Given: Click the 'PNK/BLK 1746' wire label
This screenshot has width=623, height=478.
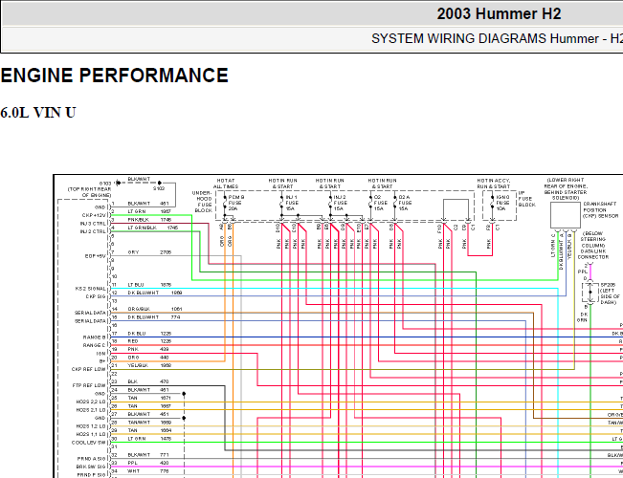Looking at the screenshot, I should pos(149,220).
